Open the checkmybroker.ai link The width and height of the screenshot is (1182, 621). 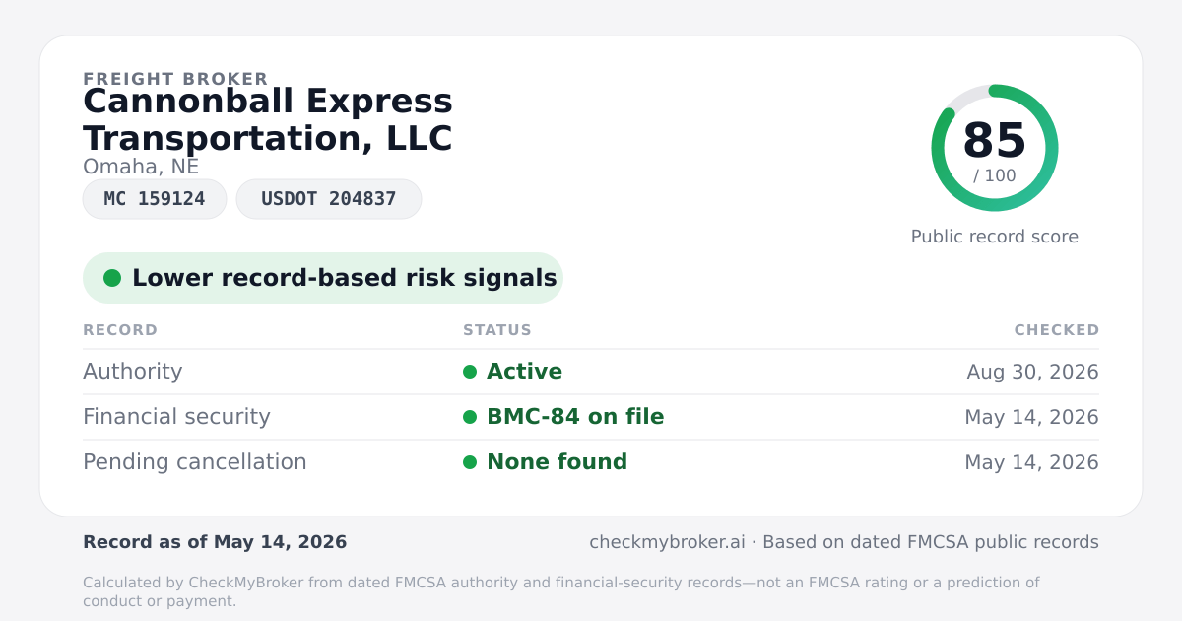(666, 542)
